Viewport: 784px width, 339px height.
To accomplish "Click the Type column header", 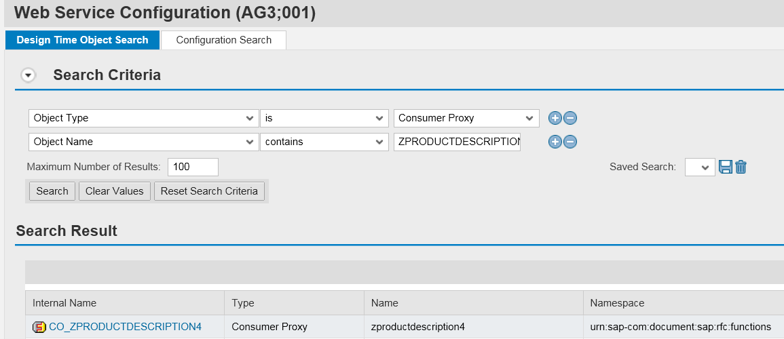I will point(294,303).
